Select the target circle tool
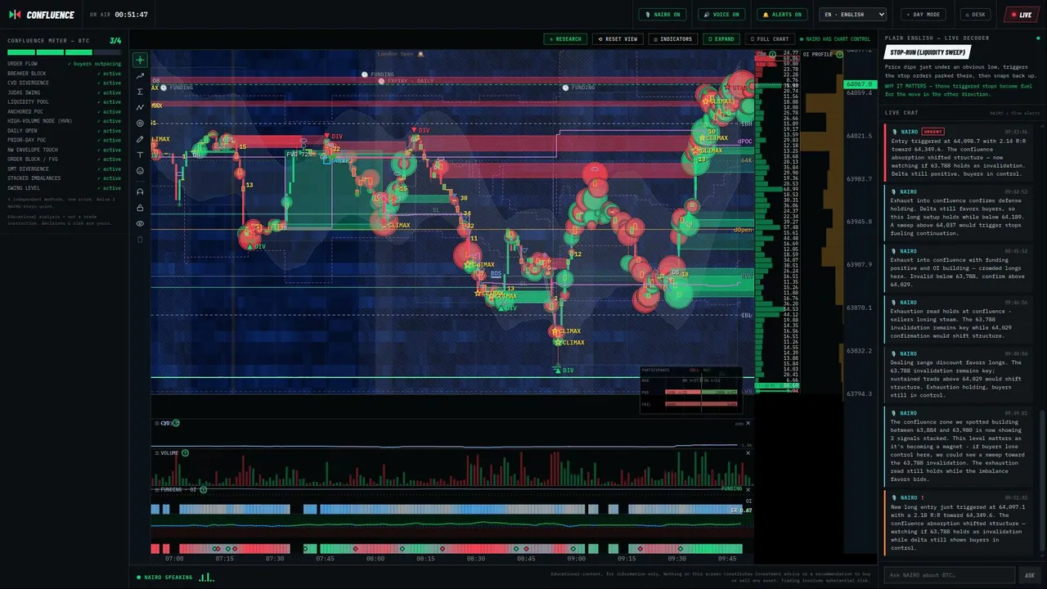Screen dimensions: 1047x589 pyautogui.click(x=140, y=124)
